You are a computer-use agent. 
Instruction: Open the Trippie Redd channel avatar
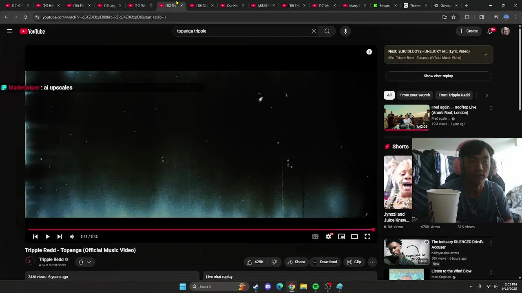(x=30, y=262)
